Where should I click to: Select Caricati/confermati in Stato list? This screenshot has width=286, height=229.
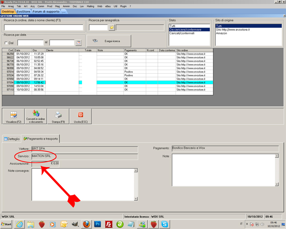(189, 33)
